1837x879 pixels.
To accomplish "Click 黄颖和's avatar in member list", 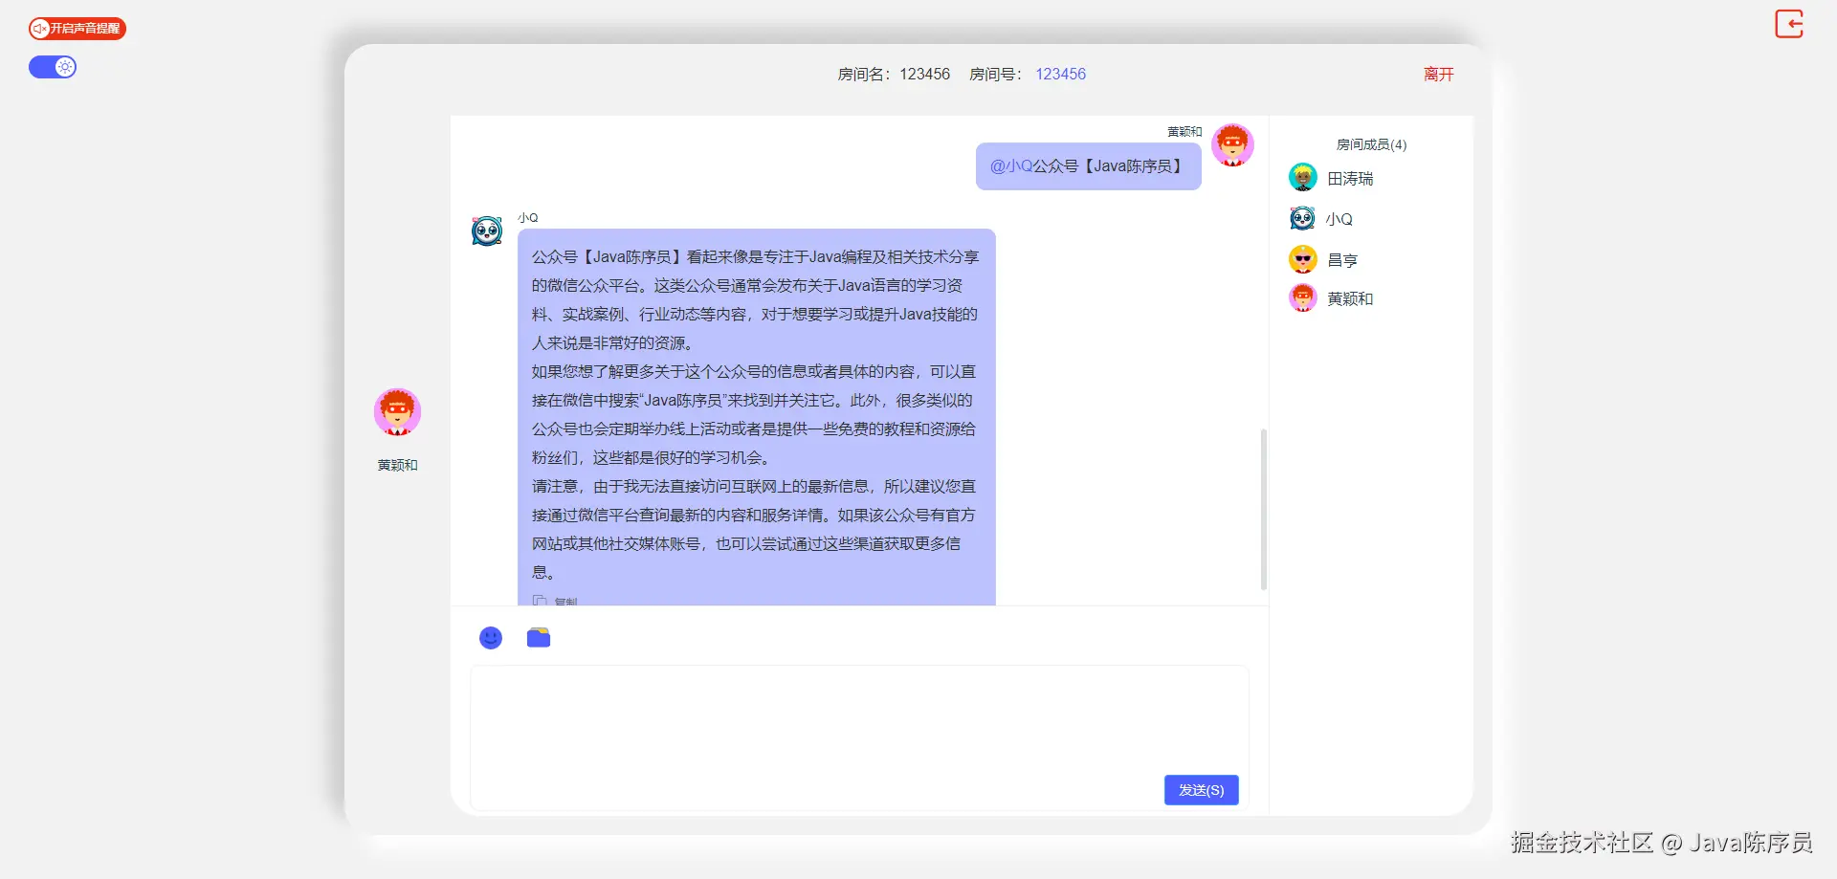I will [1303, 298].
